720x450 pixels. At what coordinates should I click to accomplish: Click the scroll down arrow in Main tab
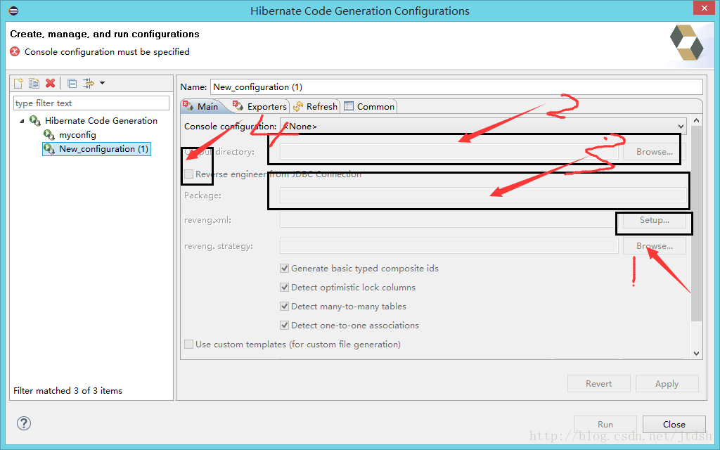[697, 353]
